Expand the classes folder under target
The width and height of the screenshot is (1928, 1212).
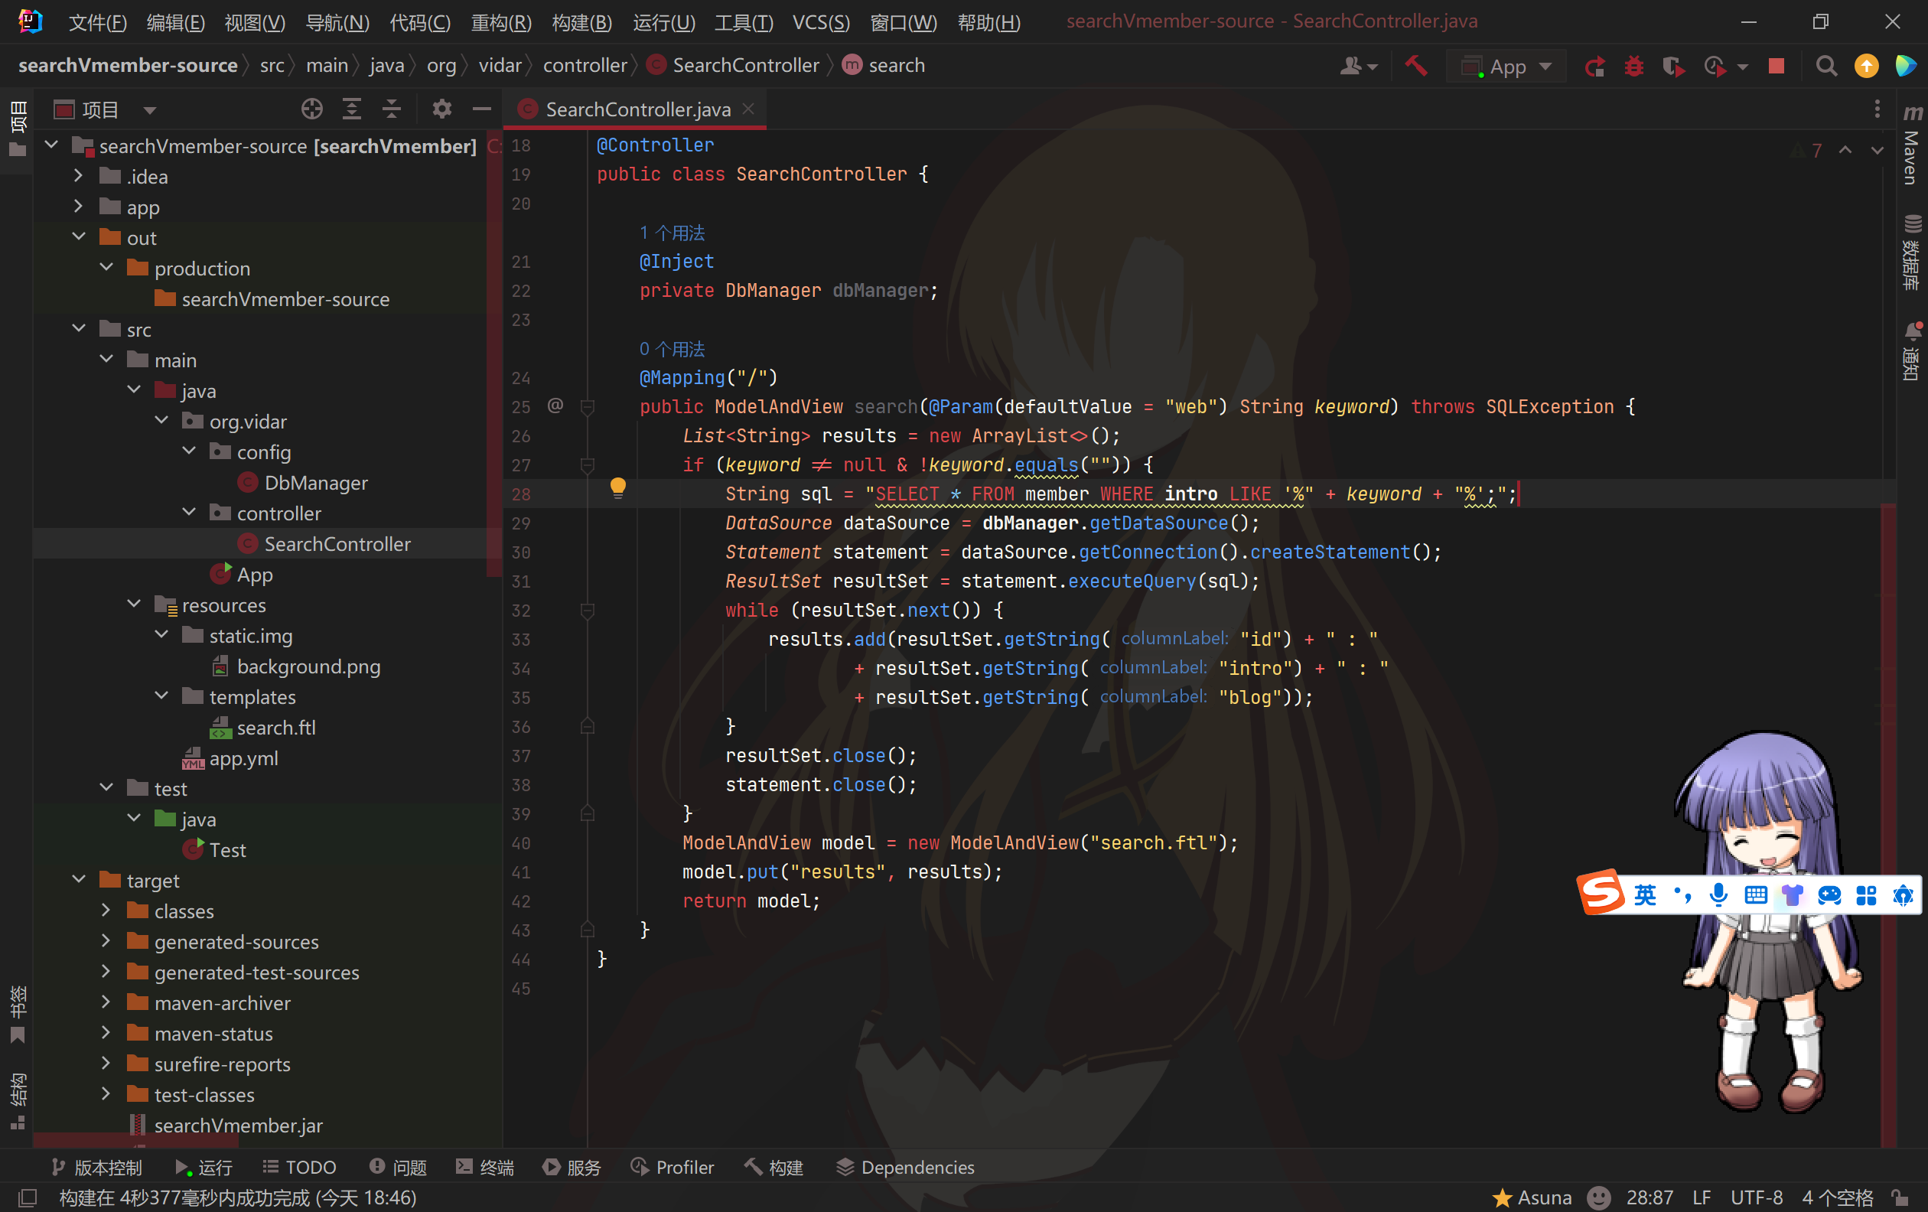[106, 911]
